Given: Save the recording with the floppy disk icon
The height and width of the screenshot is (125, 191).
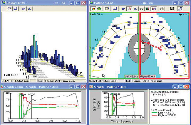Looking at the screenshot, I should [x=172, y=9].
